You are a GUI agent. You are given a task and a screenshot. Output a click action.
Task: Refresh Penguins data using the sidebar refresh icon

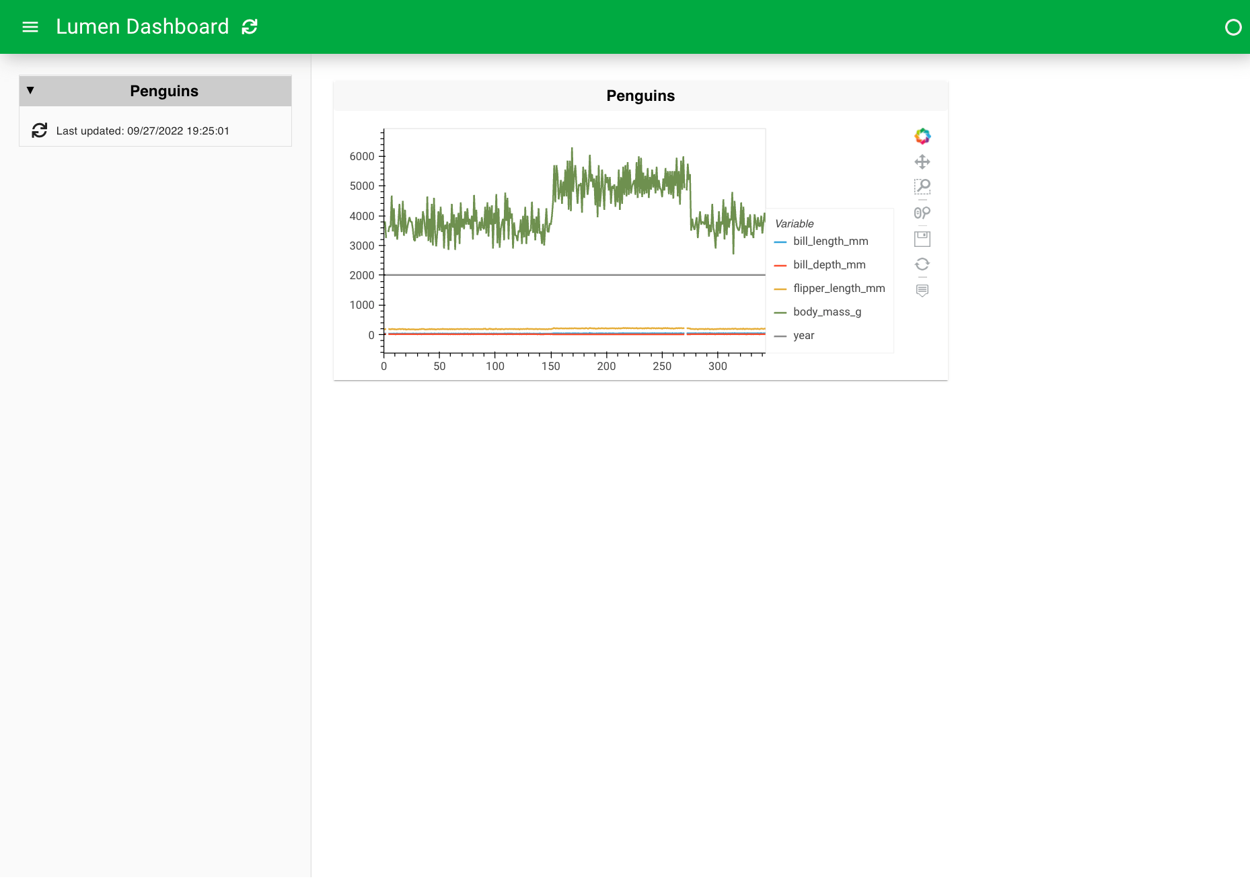pyautogui.click(x=40, y=131)
